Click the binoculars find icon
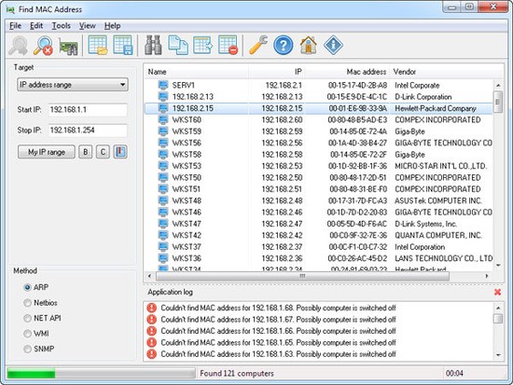The width and height of the screenshot is (513, 385). (x=153, y=45)
